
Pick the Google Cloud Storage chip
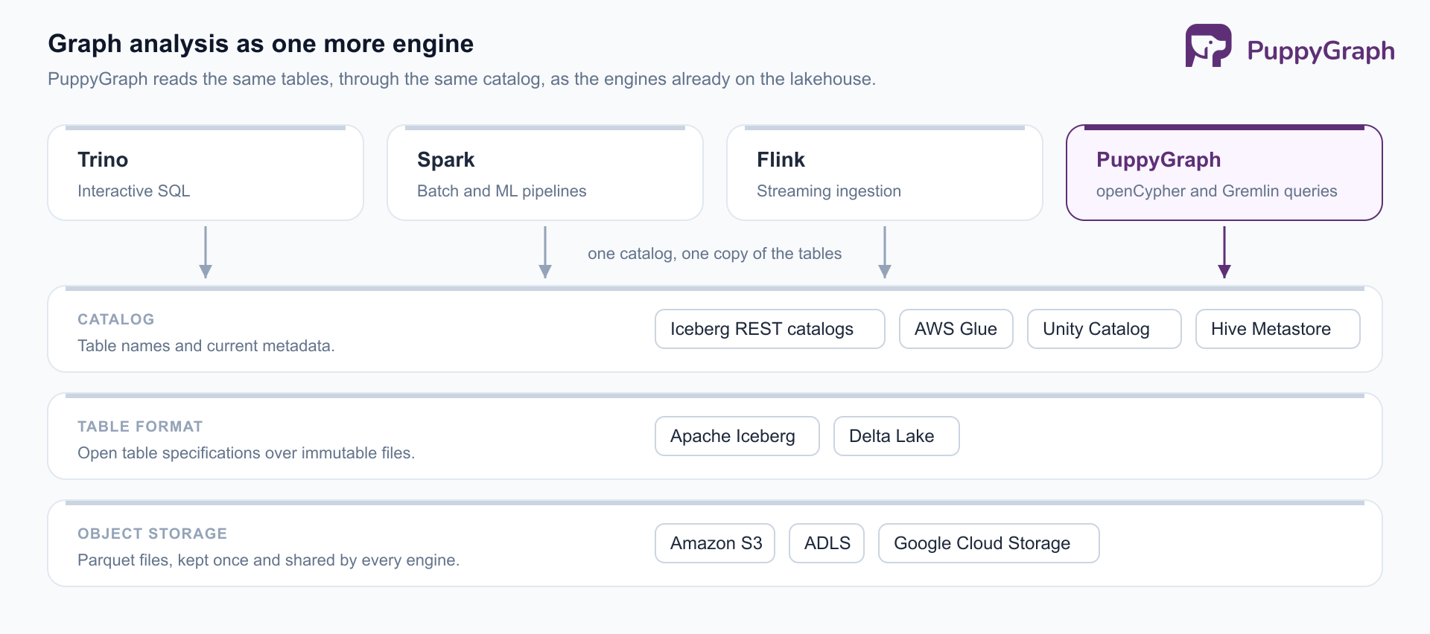[989, 543]
